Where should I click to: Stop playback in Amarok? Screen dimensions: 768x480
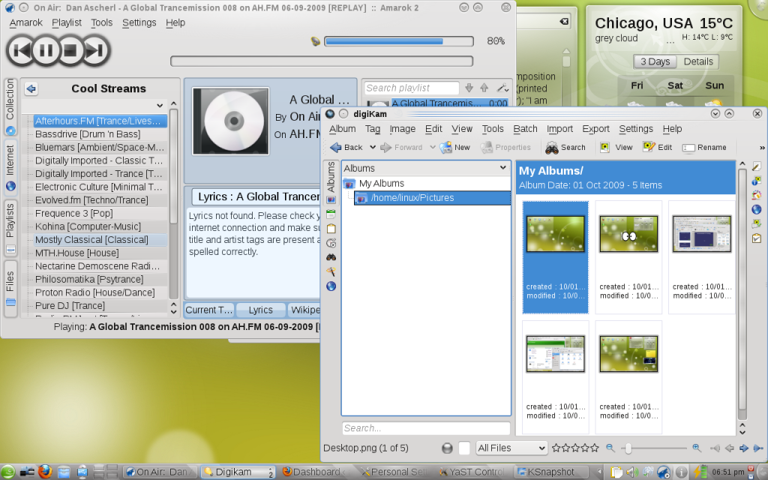70,50
